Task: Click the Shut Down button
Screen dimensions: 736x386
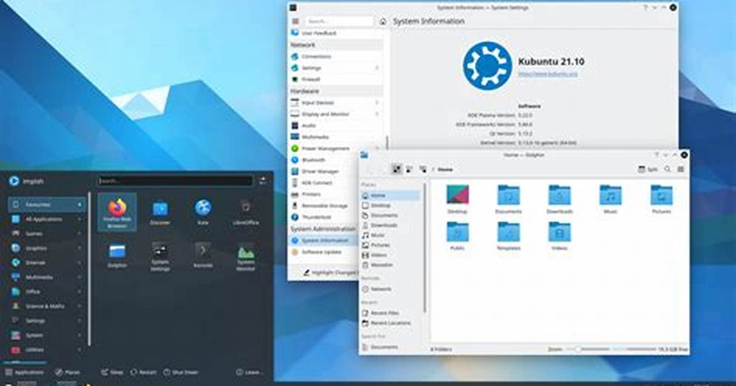Action: tap(181, 372)
